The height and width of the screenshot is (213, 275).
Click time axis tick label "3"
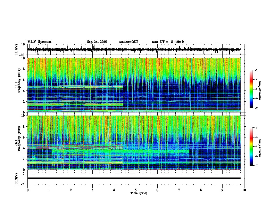(92, 190)
